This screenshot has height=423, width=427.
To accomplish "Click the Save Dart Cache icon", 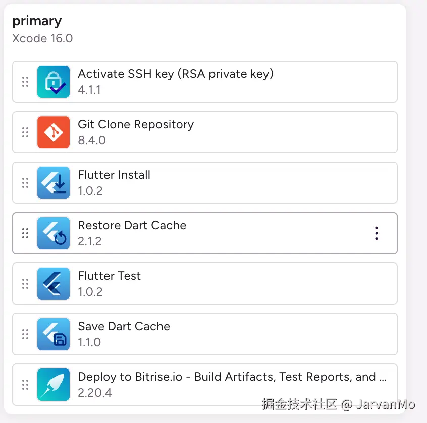I will coord(54,334).
